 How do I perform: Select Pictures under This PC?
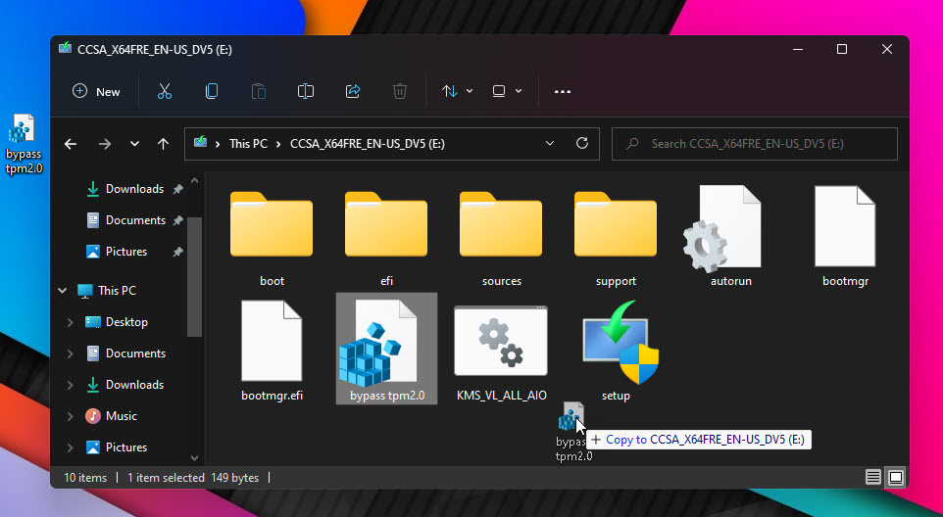[x=118, y=446]
